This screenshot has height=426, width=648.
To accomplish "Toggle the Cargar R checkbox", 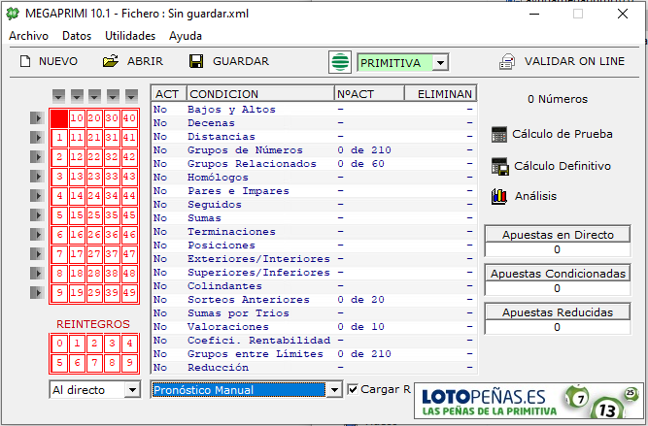I will coord(354,389).
